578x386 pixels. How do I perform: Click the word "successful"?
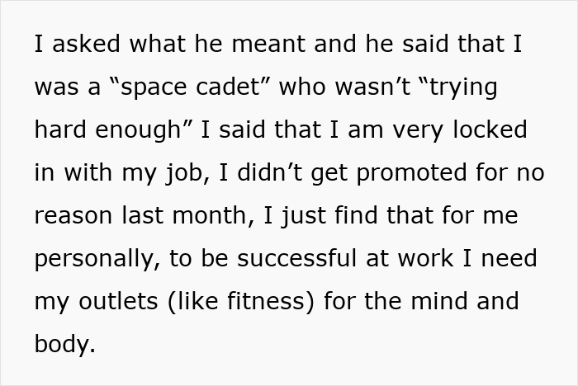click(312, 259)
